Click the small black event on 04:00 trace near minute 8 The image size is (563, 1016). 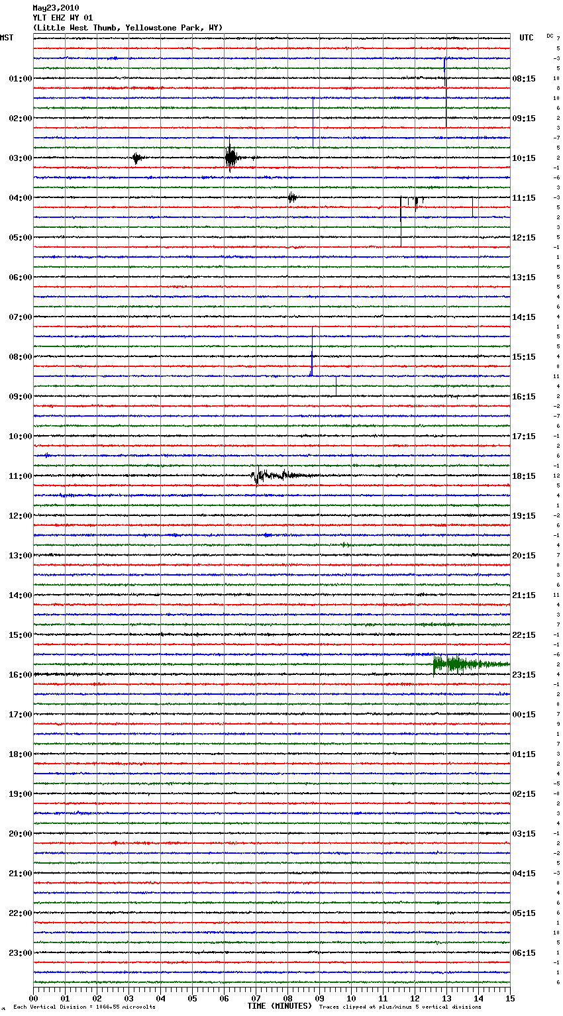pyautogui.click(x=292, y=197)
